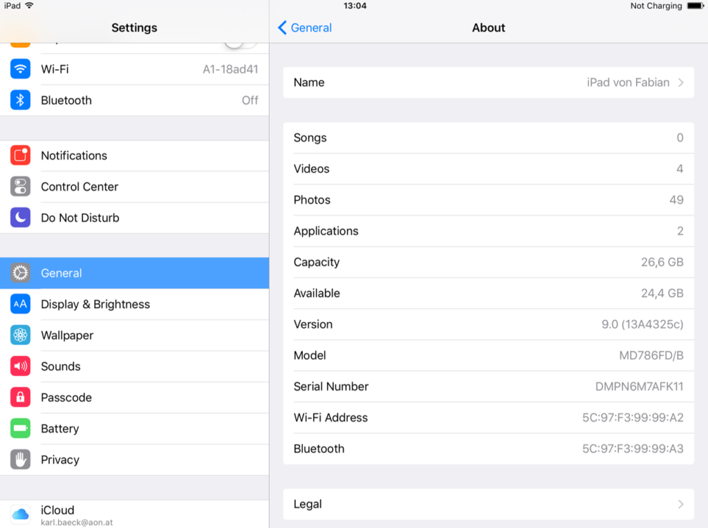Tap the Display & Brightness icon
This screenshot has width=708, height=528.
pyautogui.click(x=21, y=304)
